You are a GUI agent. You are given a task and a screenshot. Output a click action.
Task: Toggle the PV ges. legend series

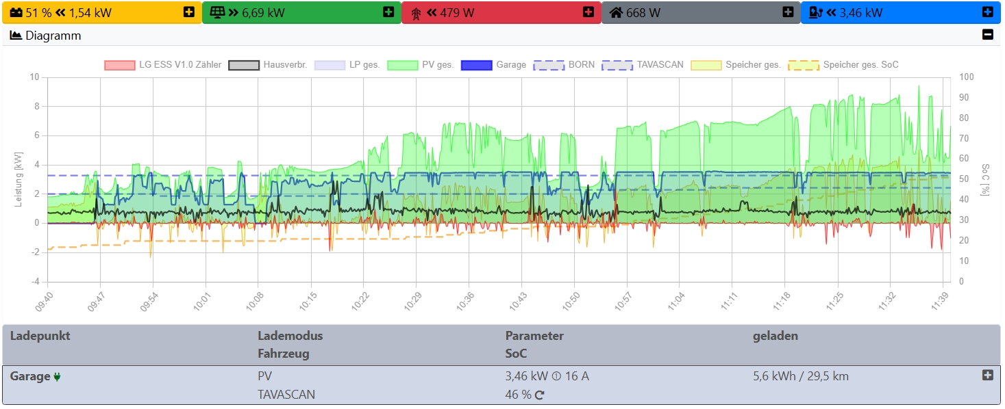tap(421, 65)
